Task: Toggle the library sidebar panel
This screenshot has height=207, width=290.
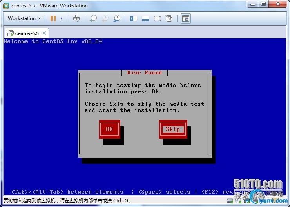Action: [134, 18]
